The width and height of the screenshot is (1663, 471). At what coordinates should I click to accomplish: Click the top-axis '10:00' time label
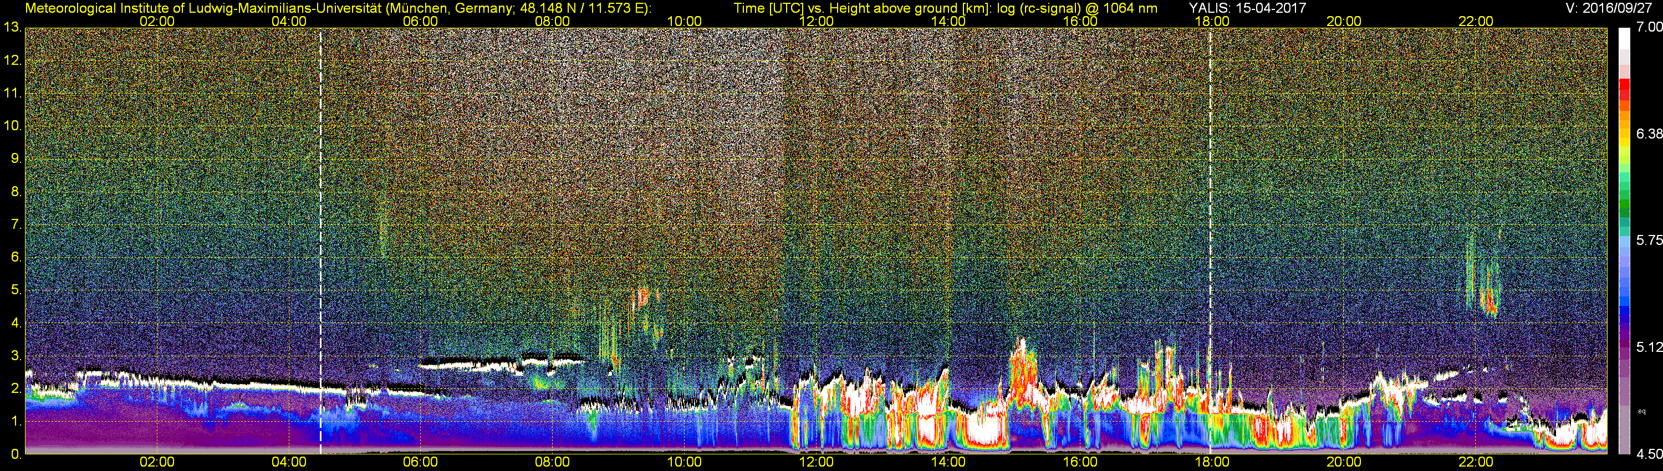[684, 21]
